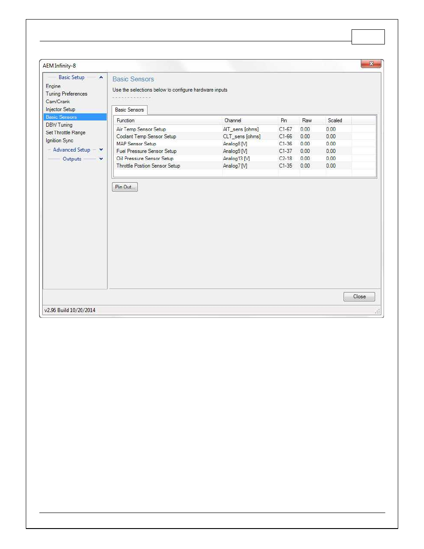Screen dimensions: 424x549
Task: Select Cam/Crank in the sidebar
Action: click(58, 101)
